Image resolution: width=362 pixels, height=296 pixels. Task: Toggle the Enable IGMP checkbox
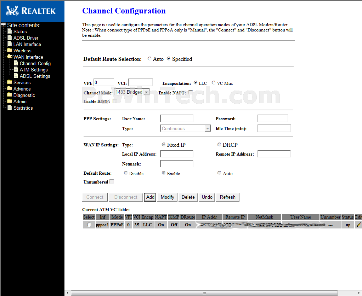coord(114,101)
